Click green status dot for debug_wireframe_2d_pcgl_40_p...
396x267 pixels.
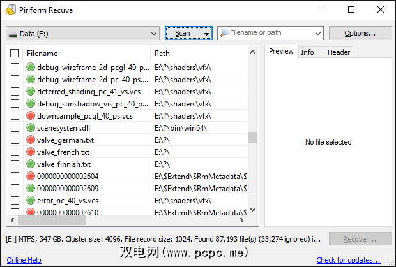click(x=31, y=68)
